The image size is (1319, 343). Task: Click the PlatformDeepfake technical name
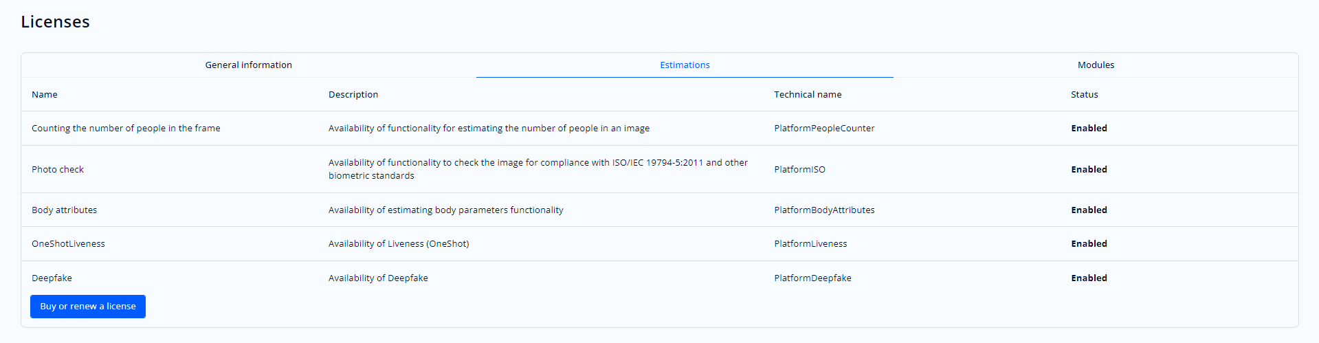[812, 278]
